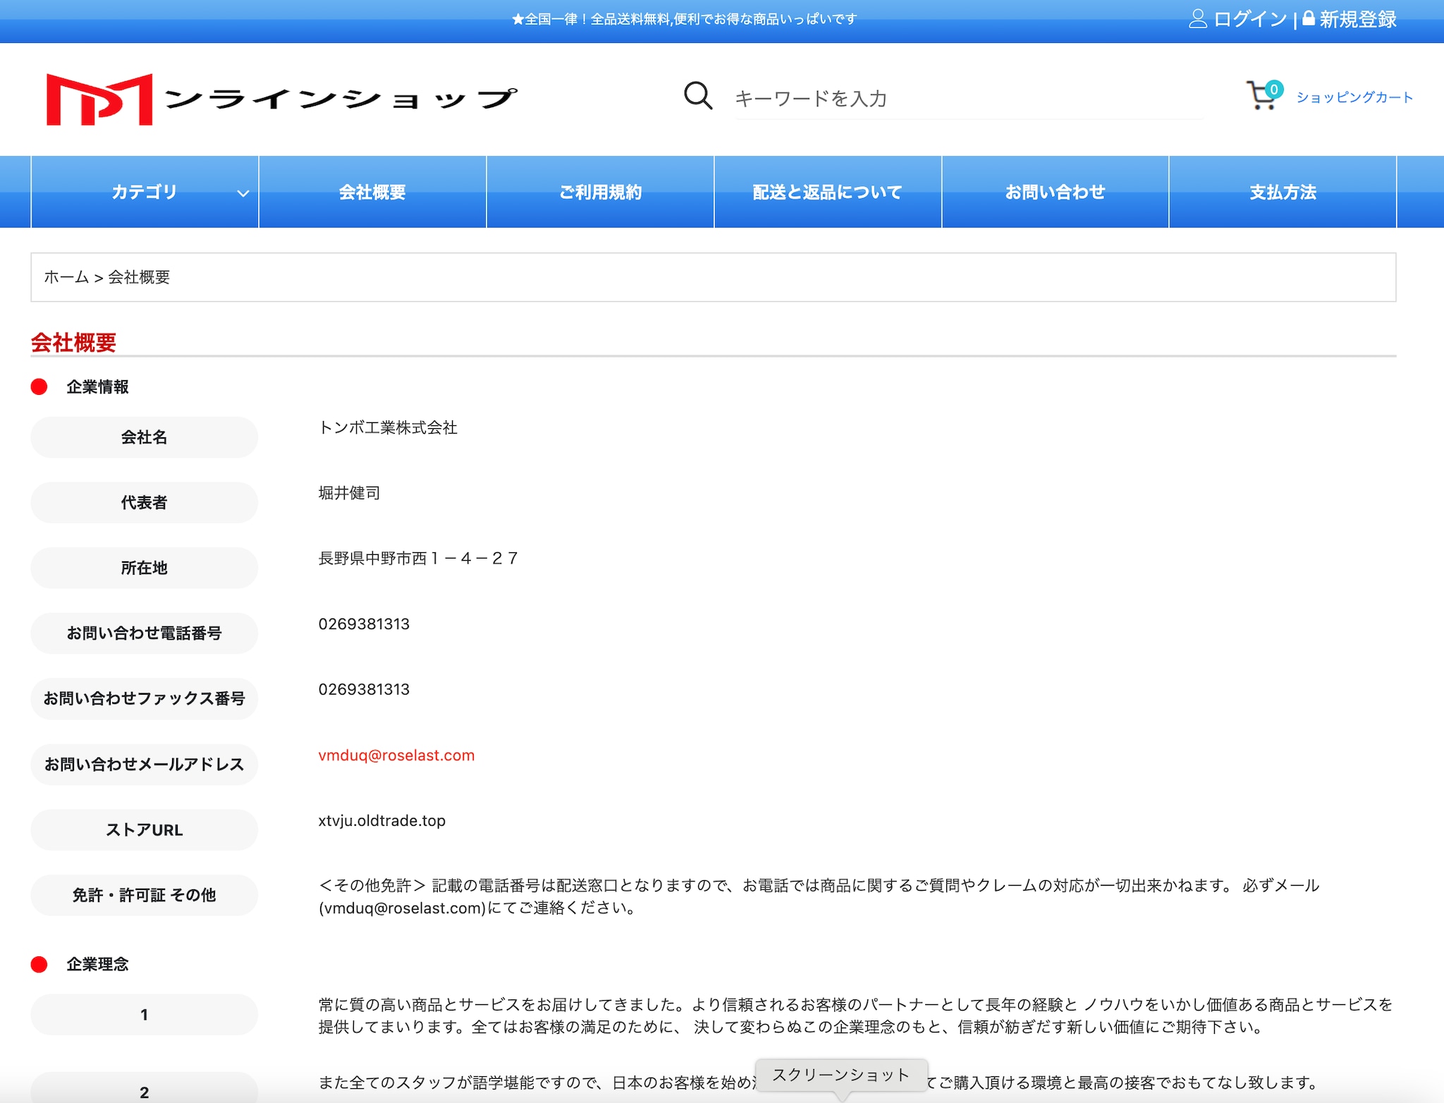1444x1103 pixels.
Task: Open the ショッピングカート link
Action: point(1354,97)
